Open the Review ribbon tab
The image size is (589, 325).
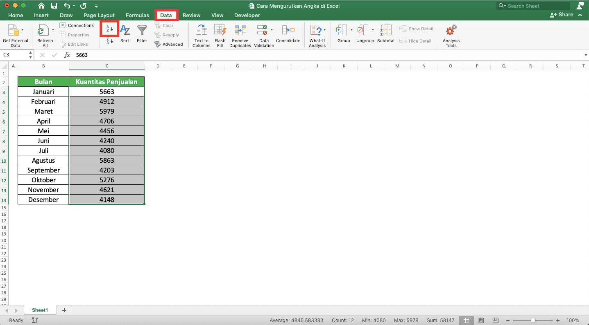[191, 15]
